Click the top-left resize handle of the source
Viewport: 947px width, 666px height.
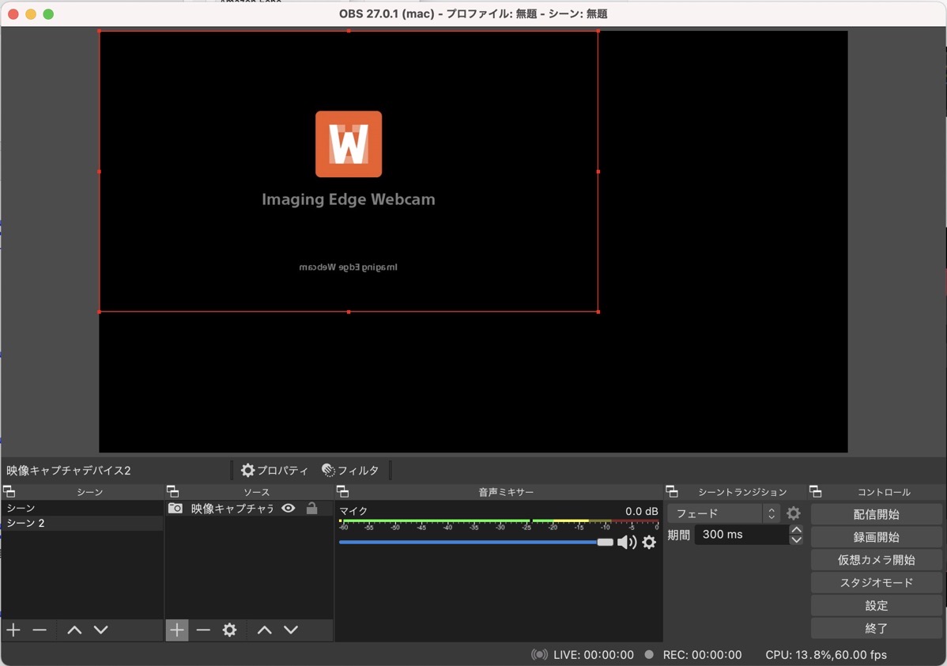click(100, 31)
